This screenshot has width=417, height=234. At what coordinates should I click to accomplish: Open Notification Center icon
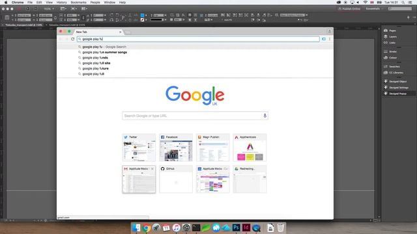[410, 3]
